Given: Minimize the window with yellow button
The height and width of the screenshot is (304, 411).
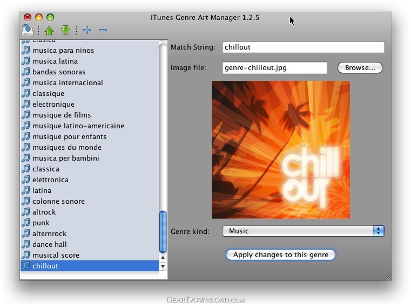Looking at the screenshot, I should click(x=39, y=17).
